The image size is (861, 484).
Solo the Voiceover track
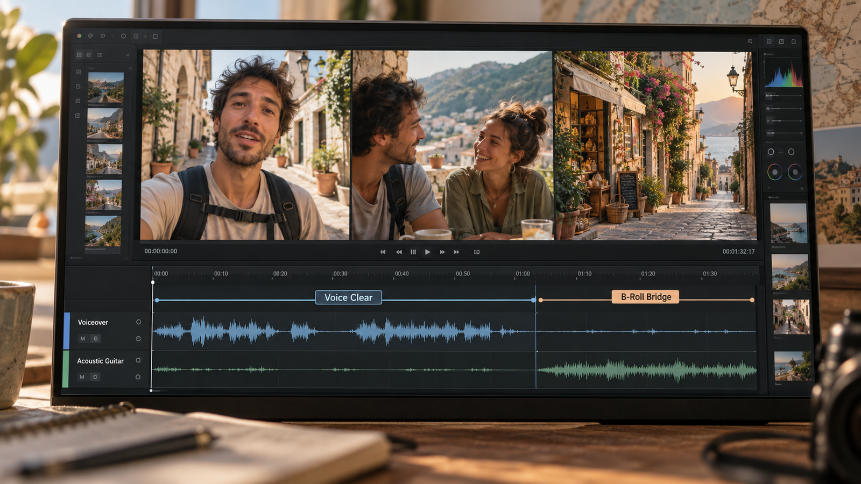click(x=95, y=339)
